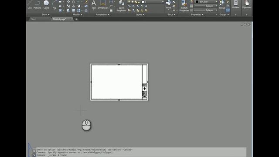The image size is (279, 157).
Task: Click the black object color swatch
Action: pyautogui.click(x=197, y=2)
